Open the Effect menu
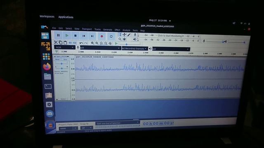Image resolution: width=264 pixels, height=148 pixels. pyautogui.click(x=117, y=30)
